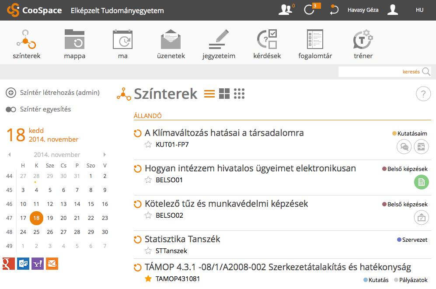Screen dimensions: 436x289
Task: Click Színtér létrehozás (admin)
Action: point(52,93)
